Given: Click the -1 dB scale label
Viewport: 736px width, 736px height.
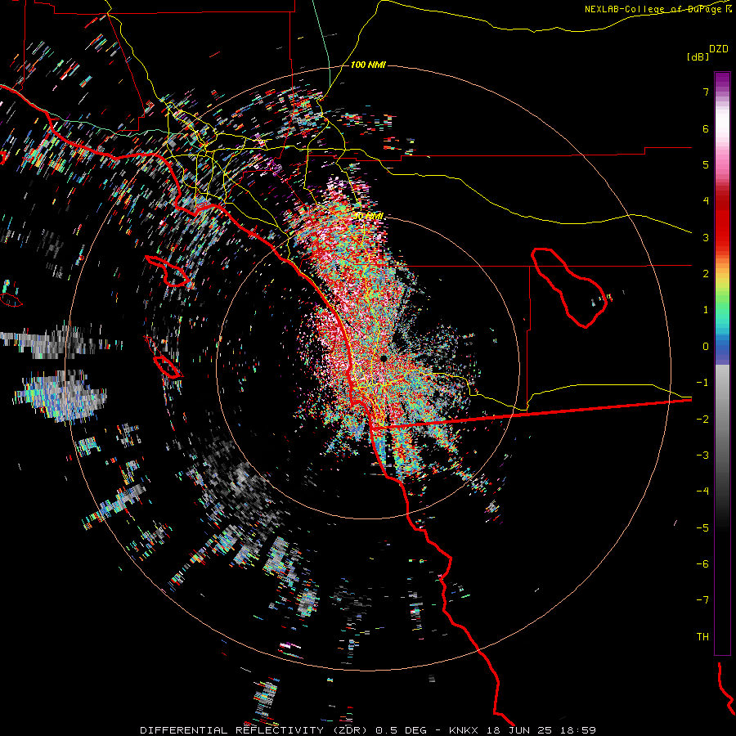Looking at the screenshot, I should (x=702, y=383).
